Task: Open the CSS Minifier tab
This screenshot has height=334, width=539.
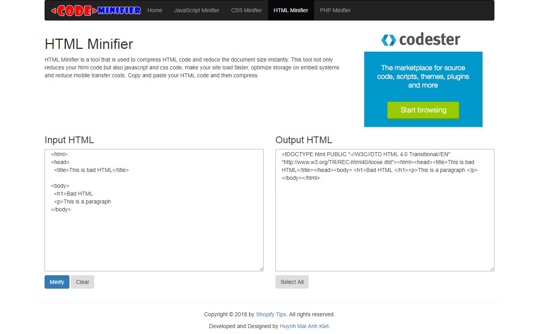Action: click(x=246, y=10)
